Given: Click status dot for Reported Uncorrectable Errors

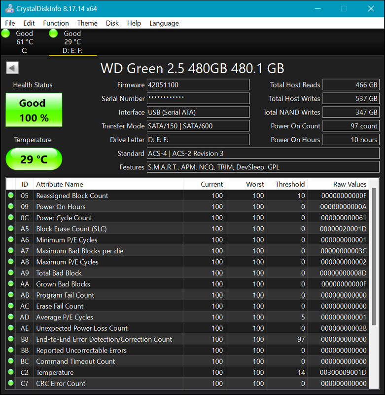Looking at the screenshot, I should tap(10, 350).
